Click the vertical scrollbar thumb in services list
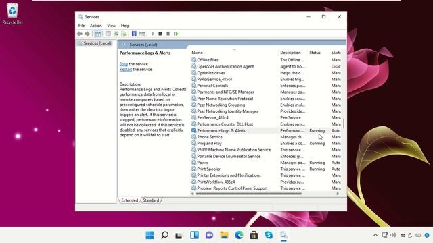Screen dimensions: 433x243 (344, 123)
